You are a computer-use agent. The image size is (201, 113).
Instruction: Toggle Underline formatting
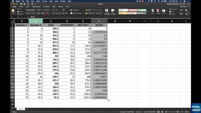tap(34, 13)
